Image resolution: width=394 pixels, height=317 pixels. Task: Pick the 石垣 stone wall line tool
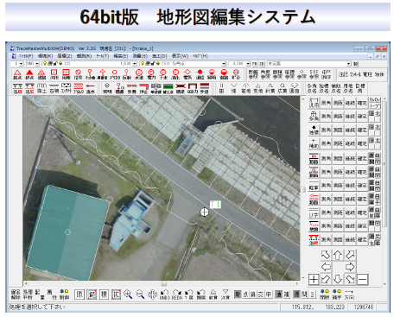pos(54,88)
